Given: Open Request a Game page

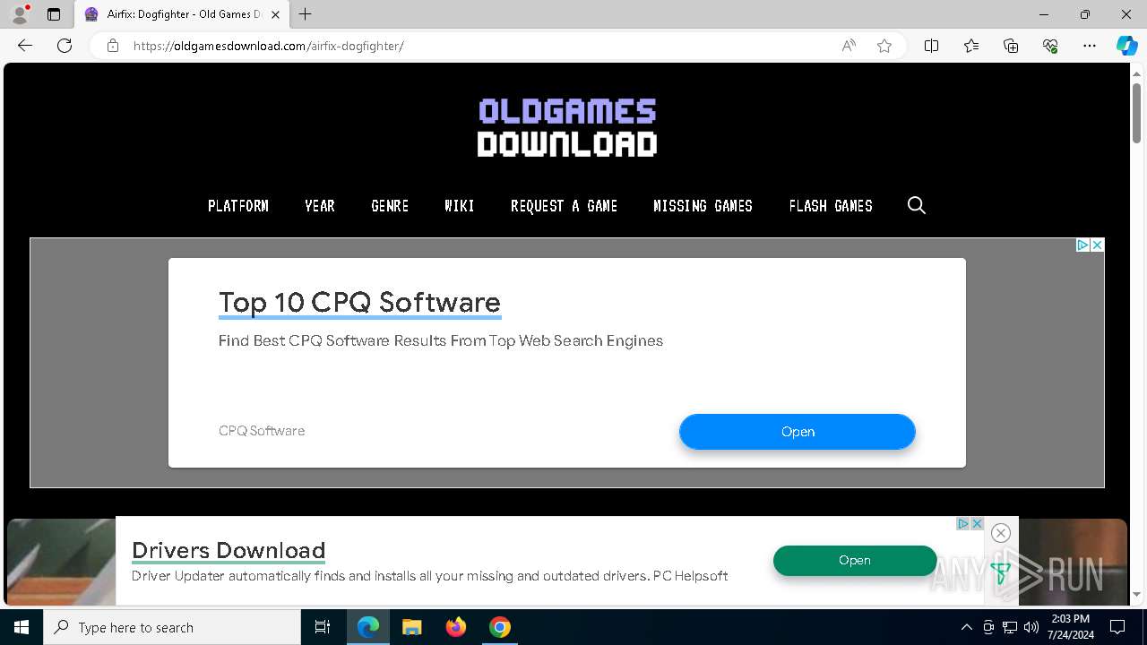Looking at the screenshot, I should [564, 206].
